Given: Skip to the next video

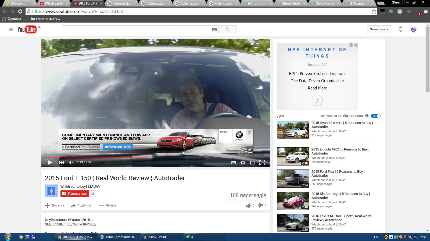Looking at the screenshot, I should point(61,162).
